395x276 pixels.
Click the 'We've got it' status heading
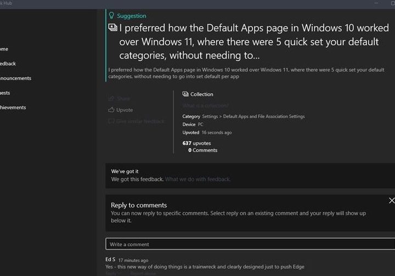point(125,171)
